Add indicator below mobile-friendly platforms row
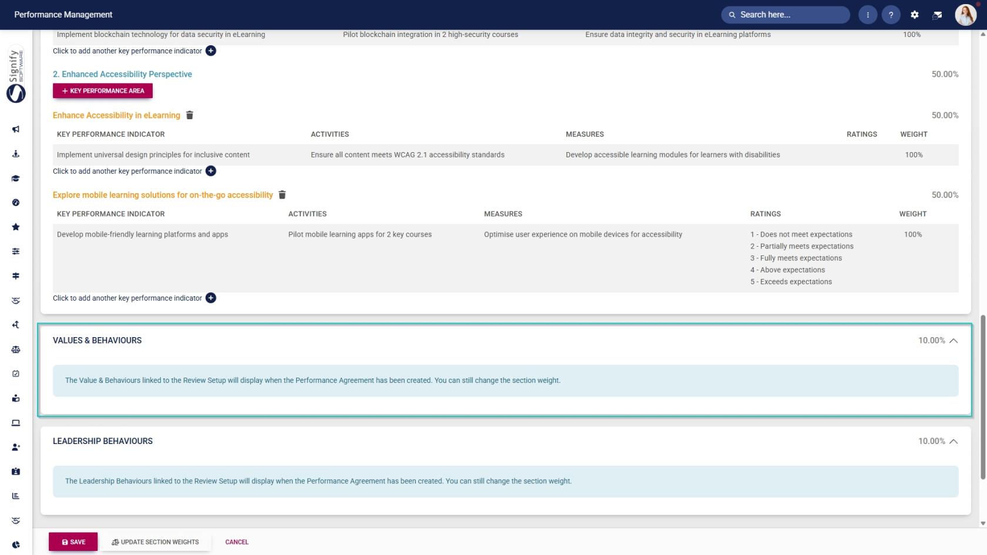 tap(211, 298)
